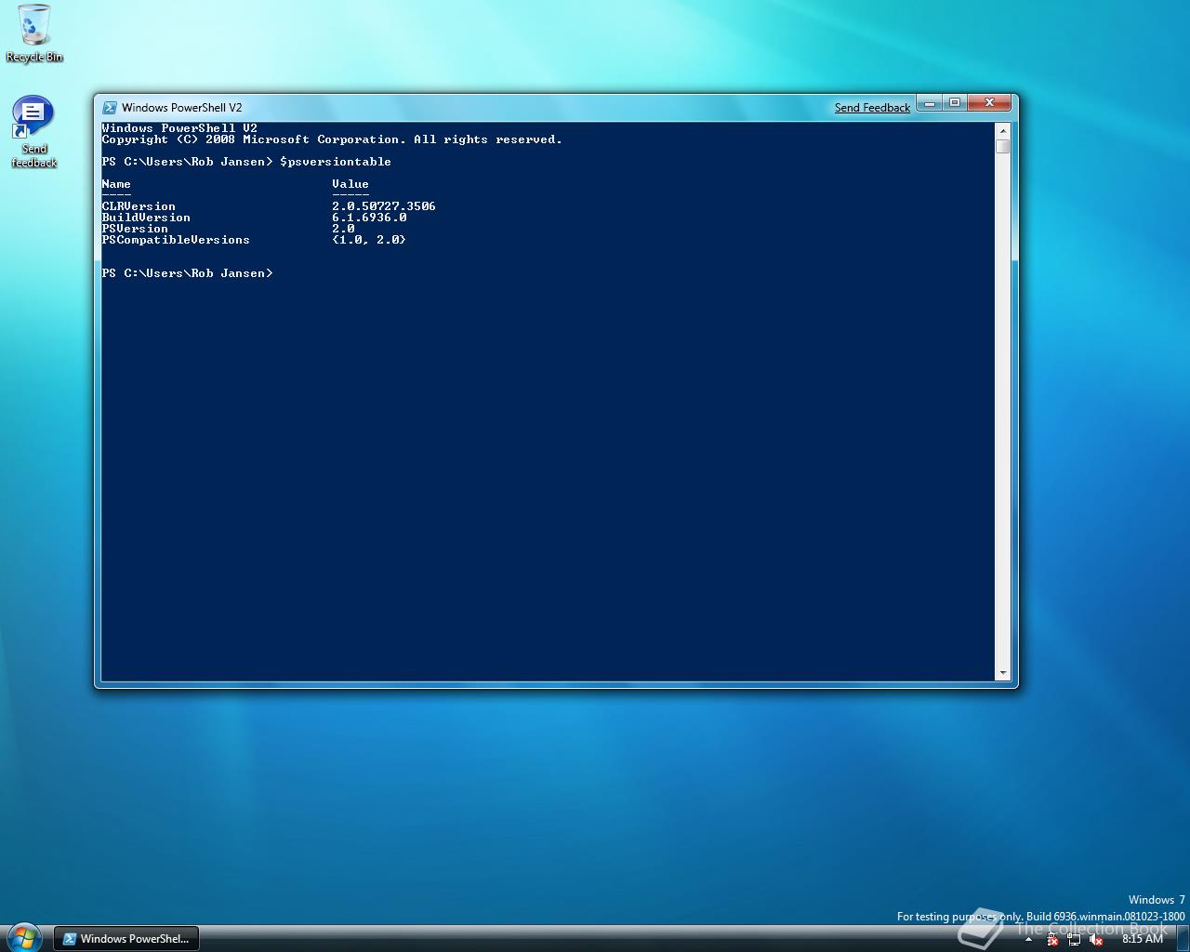This screenshot has height=952, width=1190.
Task: Click the 'Name' column header
Action: pyautogui.click(x=116, y=184)
